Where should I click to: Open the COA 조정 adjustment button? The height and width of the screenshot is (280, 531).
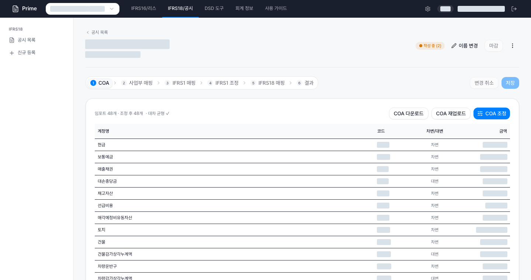pyautogui.click(x=492, y=113)
